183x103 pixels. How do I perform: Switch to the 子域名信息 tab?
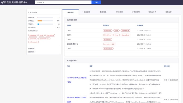click(136, 12)
